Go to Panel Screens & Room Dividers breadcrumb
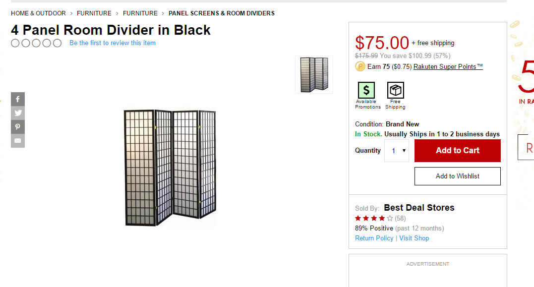This screenshot has width=534, height=287. point(221,13)
